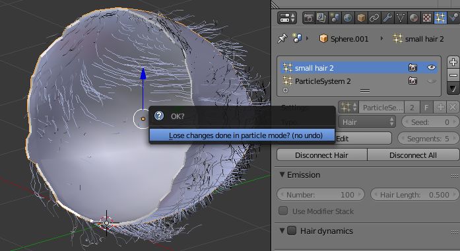This screenshot has width=460, height=251.
Task: Toggle render camera icon for ParticleSystem 2
Action: click(412, 81)
